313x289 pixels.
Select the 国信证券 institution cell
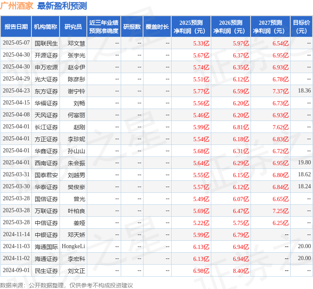(46, 199)
